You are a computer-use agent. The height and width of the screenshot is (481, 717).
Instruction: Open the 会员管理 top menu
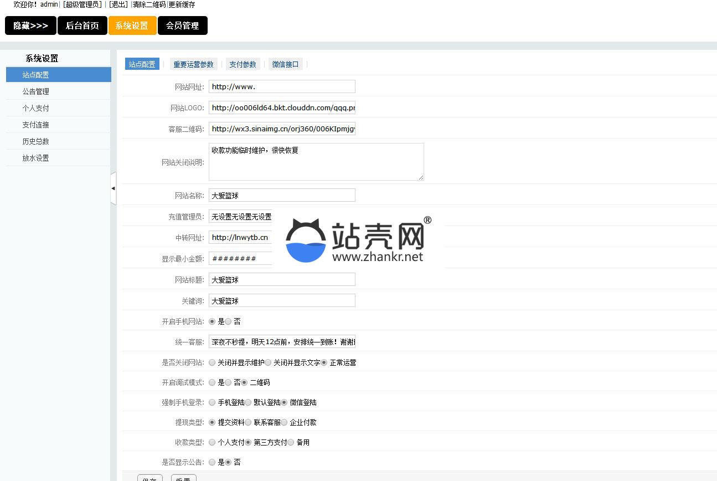(182, 26)
